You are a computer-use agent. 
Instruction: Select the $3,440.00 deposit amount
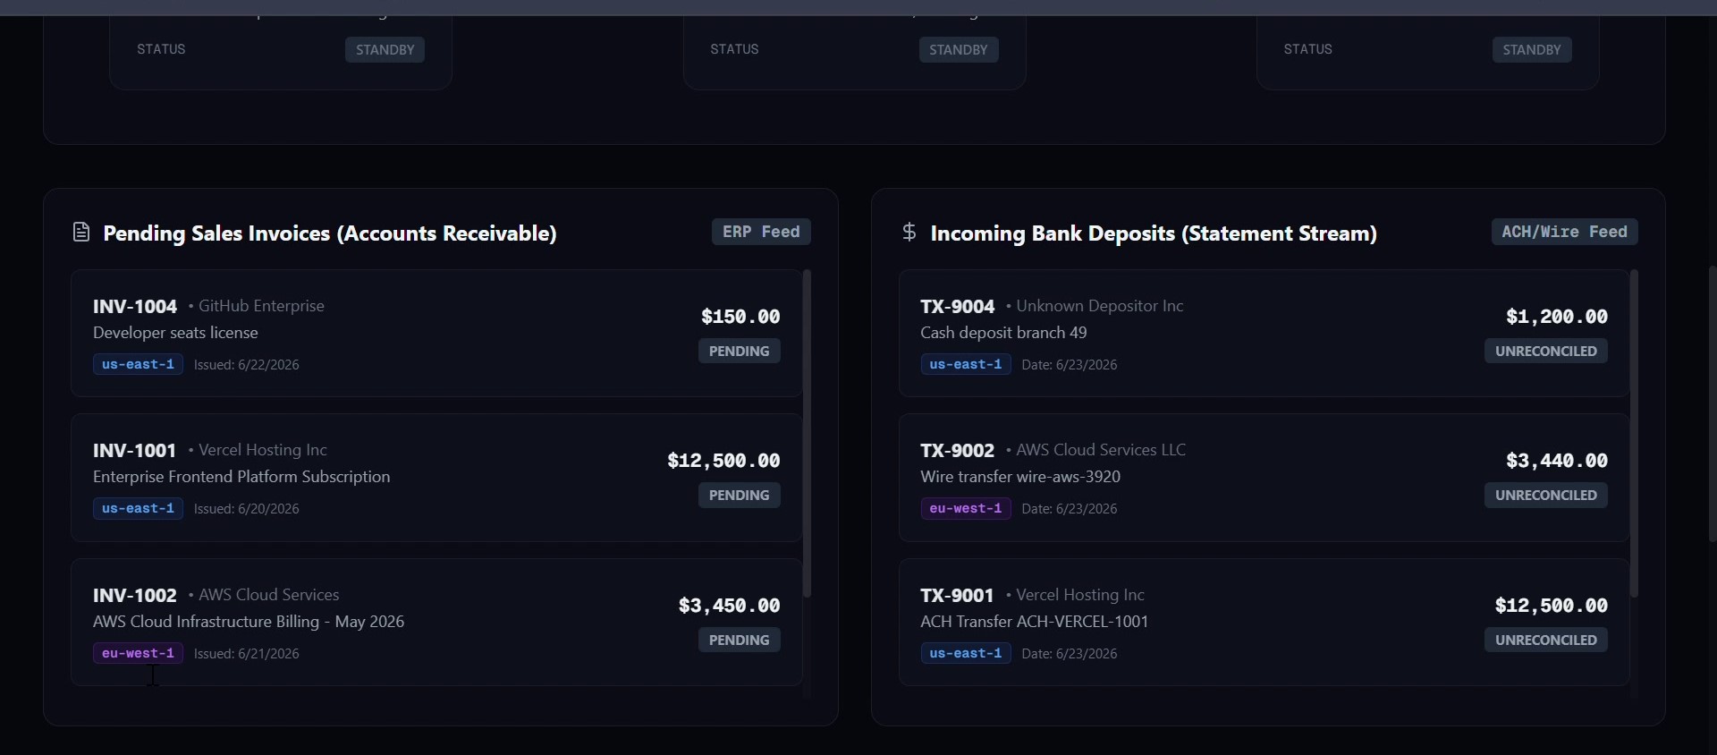(x=1557, y=461)
